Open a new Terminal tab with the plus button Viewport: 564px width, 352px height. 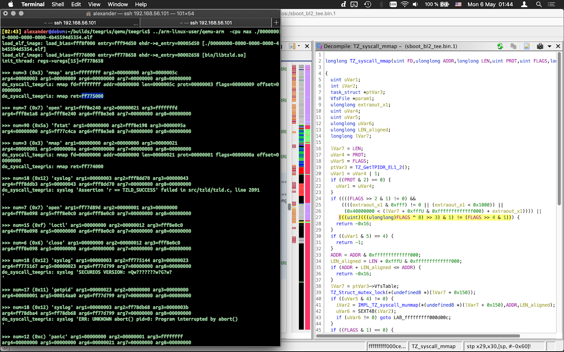pyautogui.click(x=276, y=22)
